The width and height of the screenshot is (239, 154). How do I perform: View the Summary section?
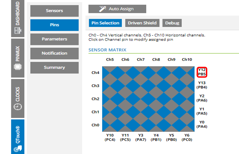point(54,67)
